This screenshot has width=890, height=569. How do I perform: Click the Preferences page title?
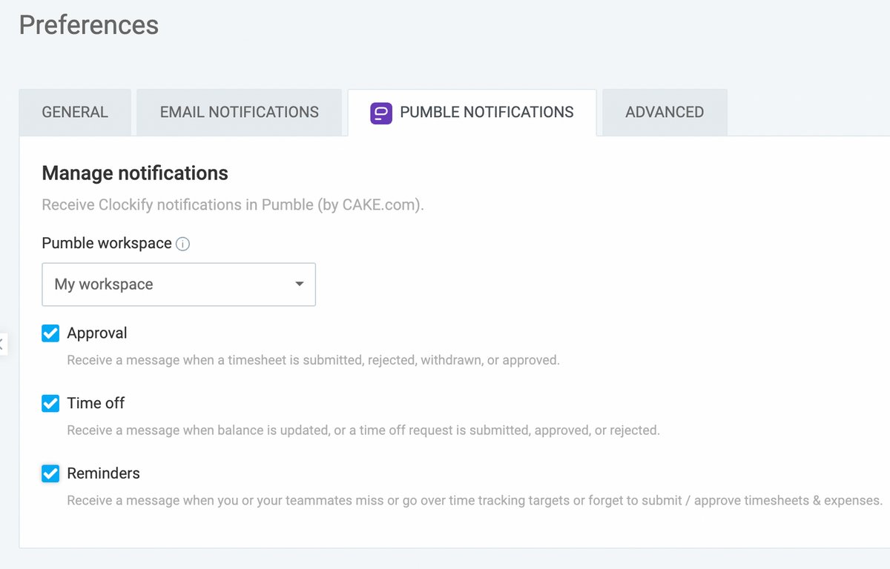click(x=88, y=25)
